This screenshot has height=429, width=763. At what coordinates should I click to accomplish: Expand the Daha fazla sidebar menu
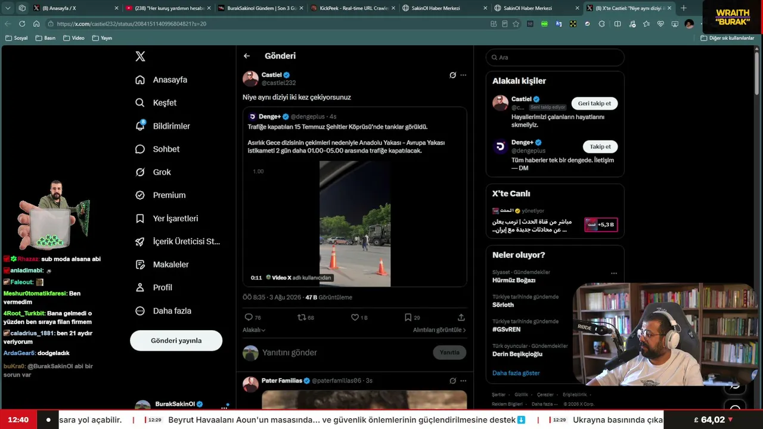pyautogui.click(x=163, y=310)
